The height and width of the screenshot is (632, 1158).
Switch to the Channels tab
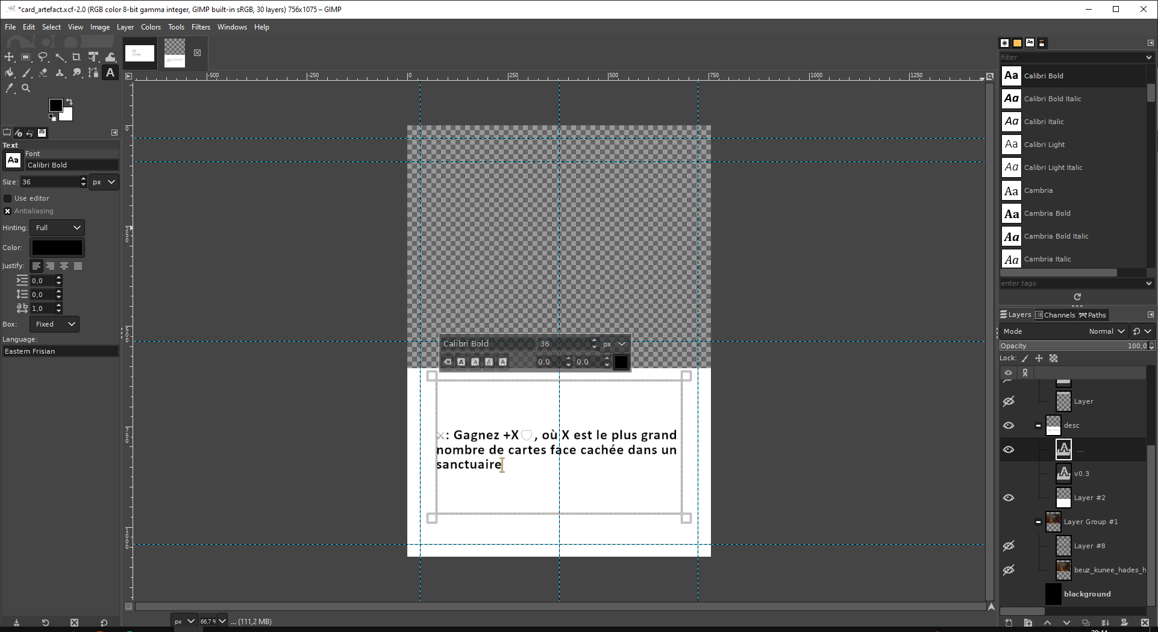(x=1056, y=314)
